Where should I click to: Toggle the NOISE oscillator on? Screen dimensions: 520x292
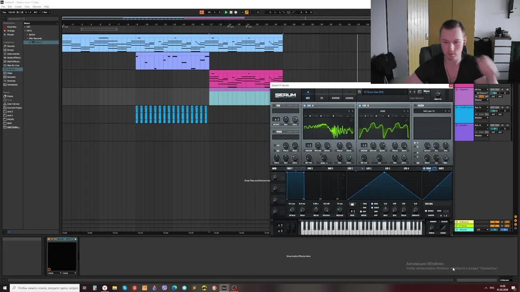[x=274, y=132]
